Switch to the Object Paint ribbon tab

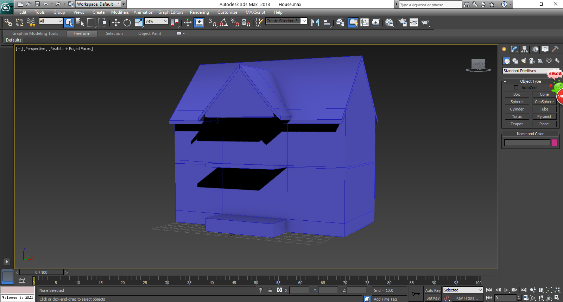pos(150,33)
